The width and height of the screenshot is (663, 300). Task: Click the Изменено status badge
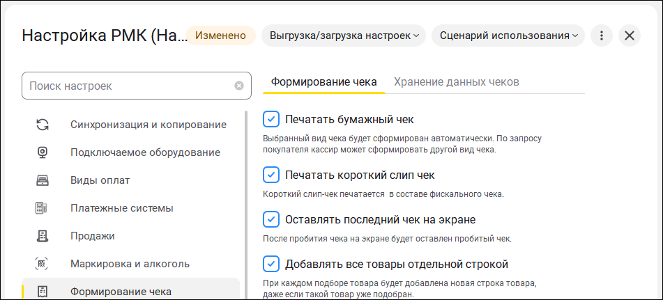(x=220, y=35)
